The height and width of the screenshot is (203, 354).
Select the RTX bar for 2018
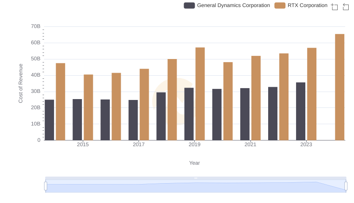coord(172,100)
